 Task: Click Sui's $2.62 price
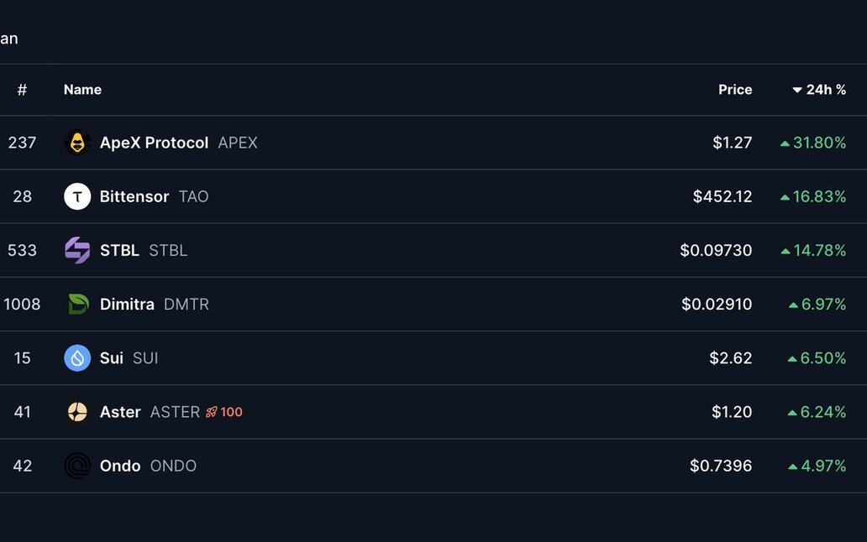(730, 358)
